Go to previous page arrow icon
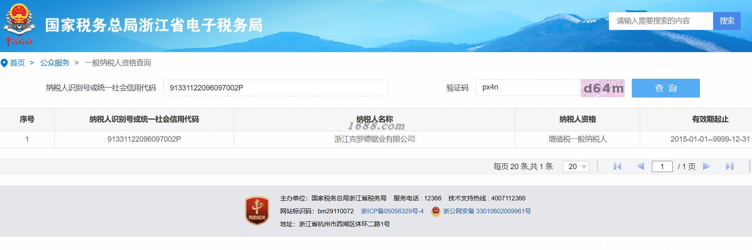 tap(640, 166)
